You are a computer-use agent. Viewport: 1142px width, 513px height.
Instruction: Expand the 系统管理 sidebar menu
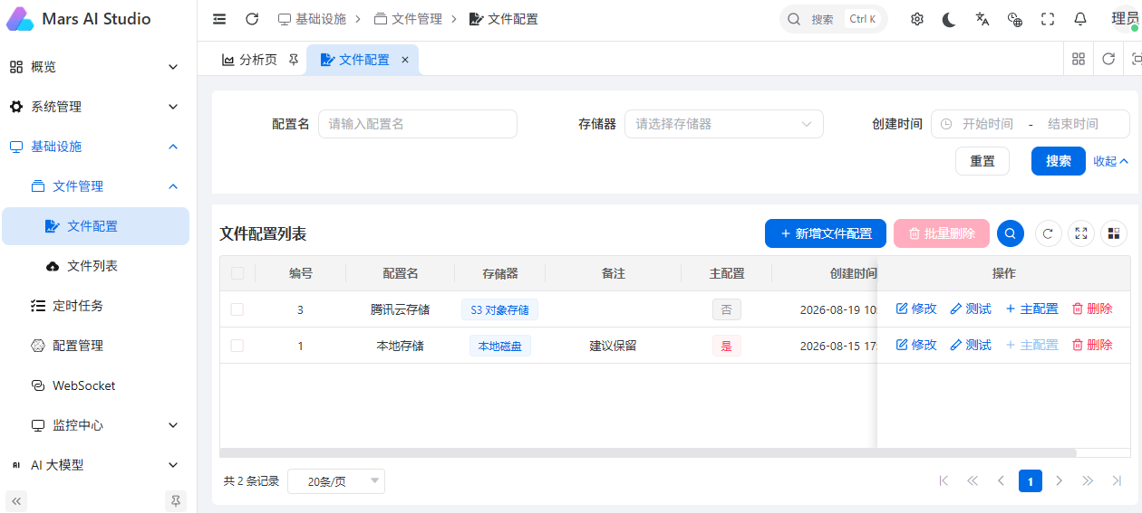94,107
